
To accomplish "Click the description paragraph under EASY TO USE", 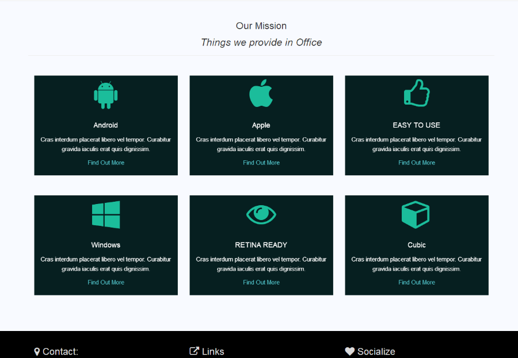I will pyautogui.click(x=417, y=144).
